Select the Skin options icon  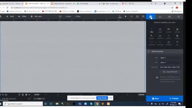[177, 43]
